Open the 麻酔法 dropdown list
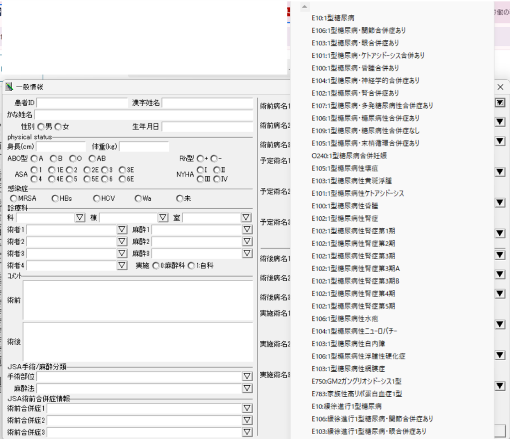510x439 pixels. (x=247, y=388)
